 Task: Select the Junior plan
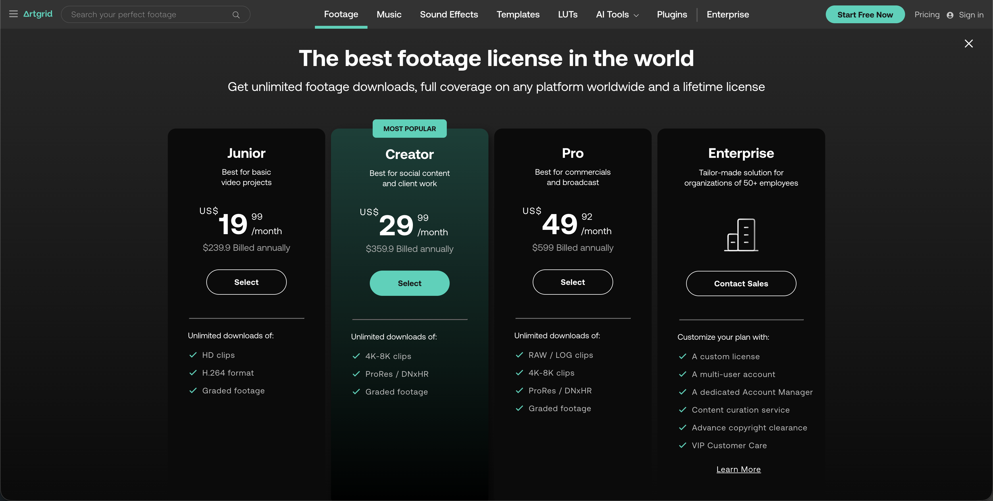tap(246, 282)
